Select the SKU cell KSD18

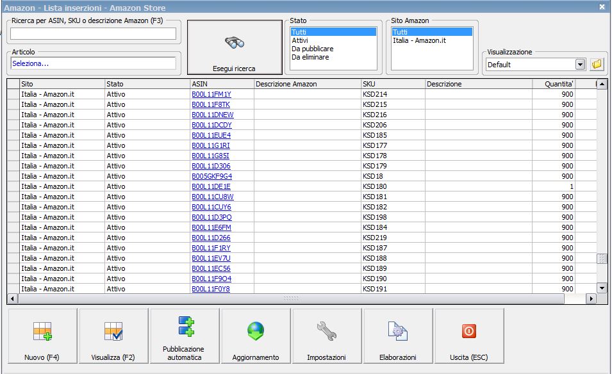(x=393, y=176)
